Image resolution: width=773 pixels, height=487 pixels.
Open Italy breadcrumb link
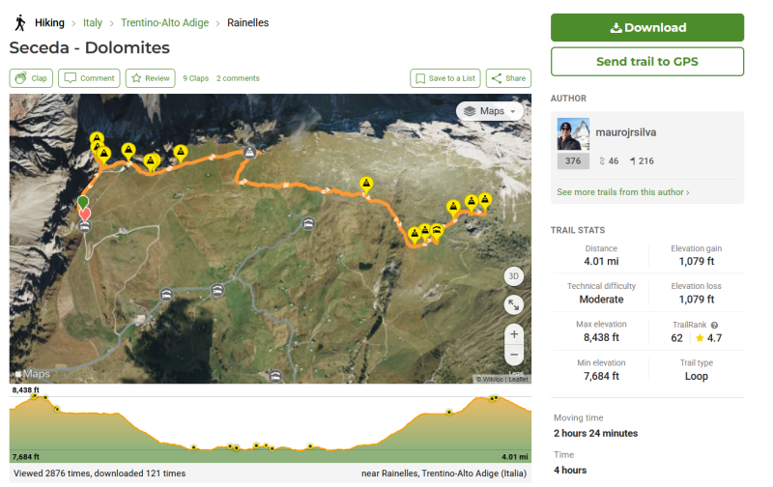point(92,22)
